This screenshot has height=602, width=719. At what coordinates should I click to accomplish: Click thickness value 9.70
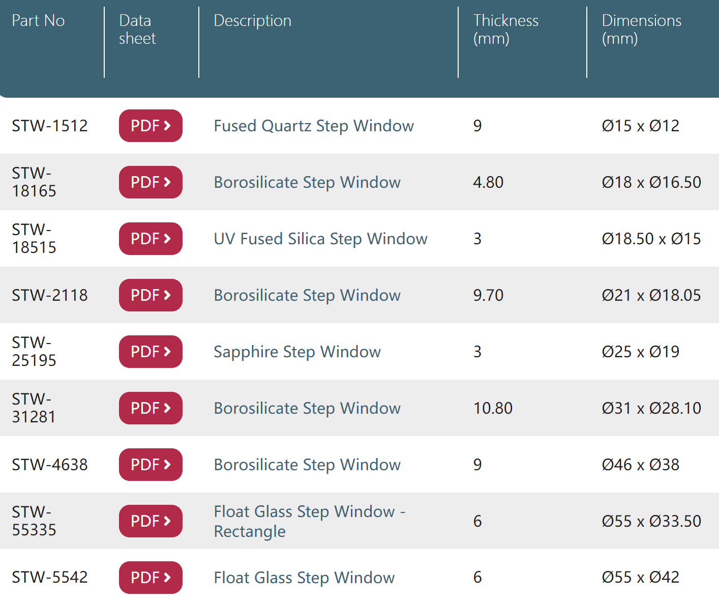click(x=488, y=295)
